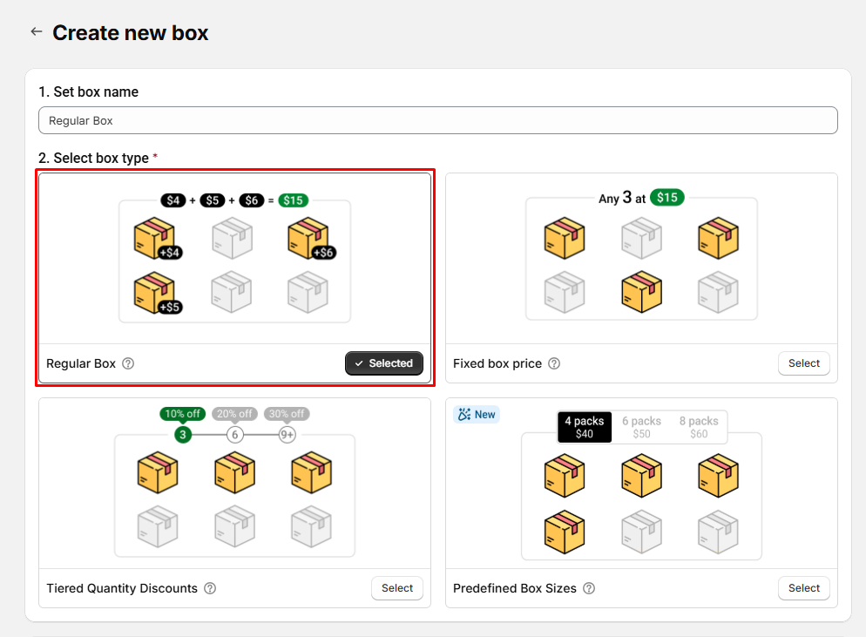Click help icon beside Tiered Quantity Discounts

[210, 588]
